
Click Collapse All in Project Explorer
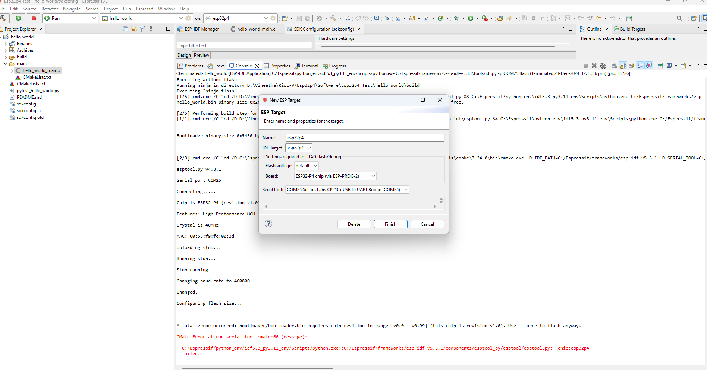(125, 29)
